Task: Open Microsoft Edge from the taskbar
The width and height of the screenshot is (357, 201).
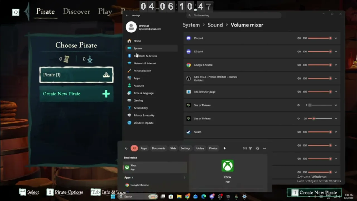Action: [204, 197]
